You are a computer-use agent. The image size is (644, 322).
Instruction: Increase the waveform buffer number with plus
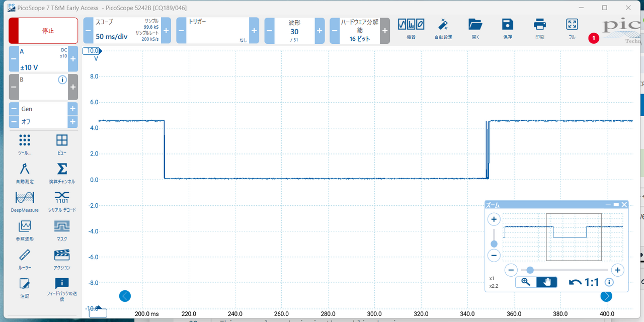point(319,31)
